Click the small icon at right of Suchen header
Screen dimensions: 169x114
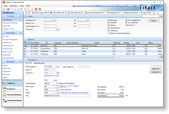point(161,16)
